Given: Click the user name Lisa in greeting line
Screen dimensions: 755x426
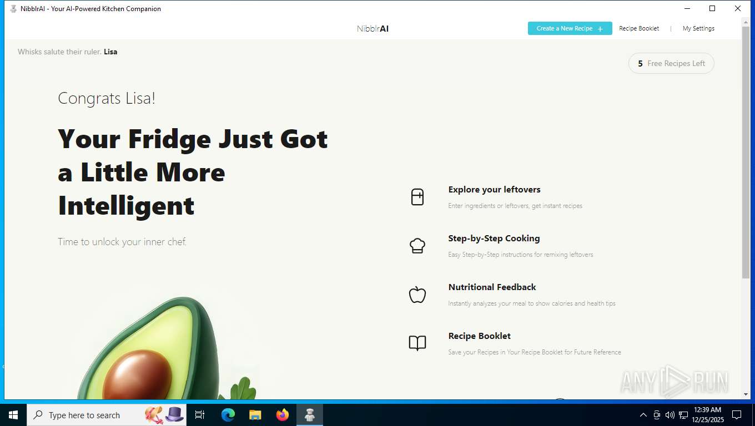Looking at the screenshot, I should coord(110,52).
